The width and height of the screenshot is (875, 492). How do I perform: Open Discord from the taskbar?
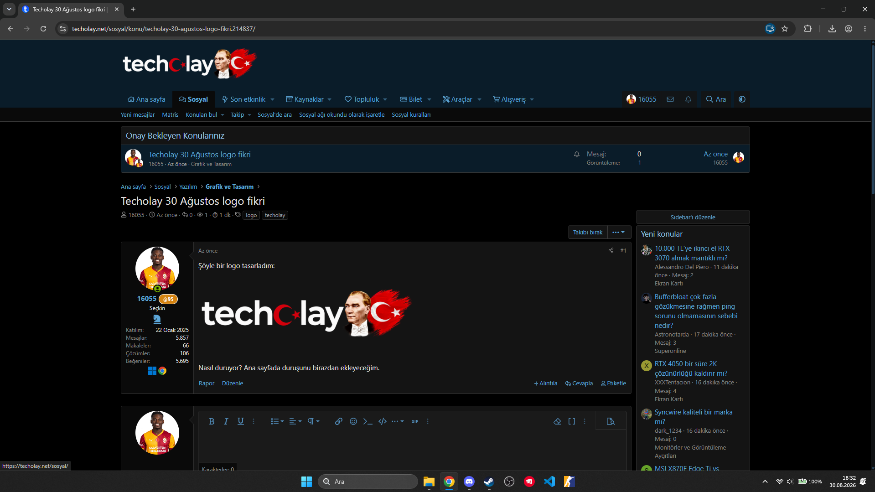[x=469, y=482]
